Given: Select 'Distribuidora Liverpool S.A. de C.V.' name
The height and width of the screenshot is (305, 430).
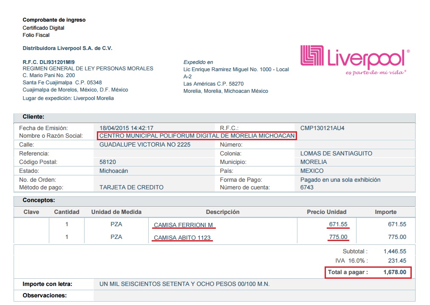Looking at the screenshot, I should click(x=68, y=48).
